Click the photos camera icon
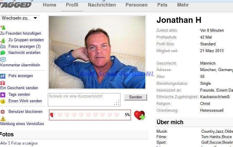The image size is (233, 147). pos(3,47)
